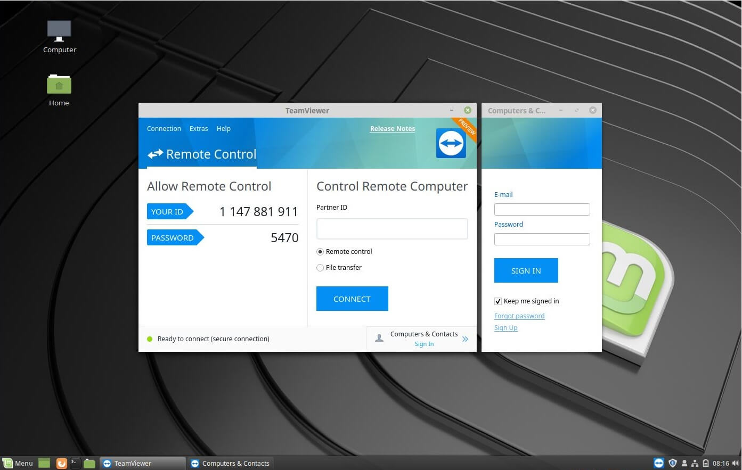742x470 pixels.
Task: Click the Remote Control double-arrow icon
Action: click(x=155, y=154)
